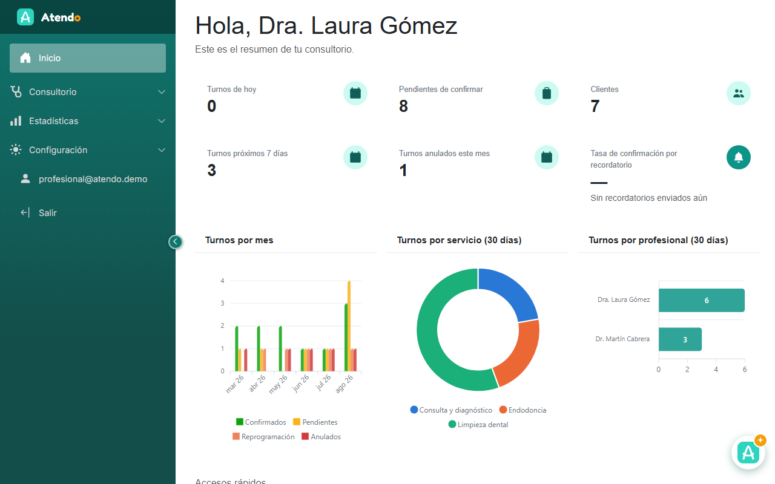This screenshot has width=775, height=484.
Task: Click the Dr. Martín Cabrera bar showing 3
Action: (x=680, y=339)
